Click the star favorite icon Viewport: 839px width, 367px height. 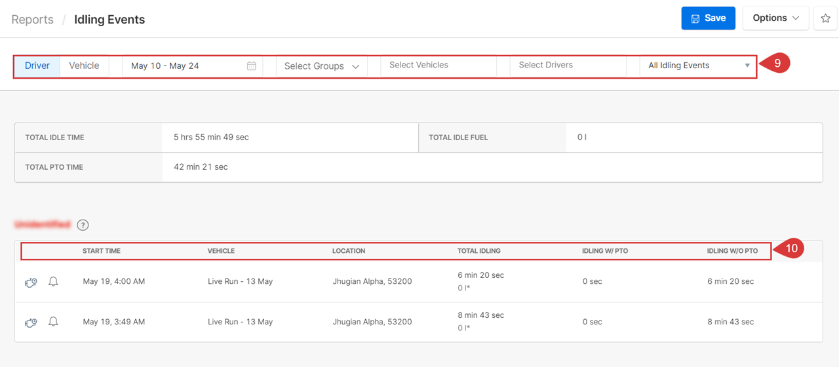point(825,18)
